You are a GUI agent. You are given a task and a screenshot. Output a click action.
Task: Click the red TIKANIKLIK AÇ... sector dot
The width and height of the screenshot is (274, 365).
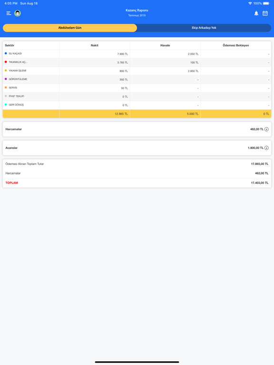pos(6,62)
